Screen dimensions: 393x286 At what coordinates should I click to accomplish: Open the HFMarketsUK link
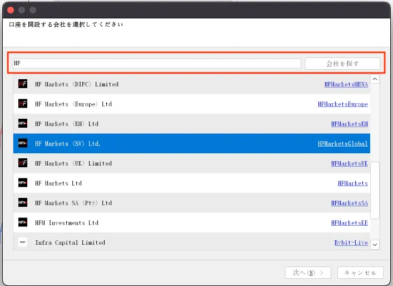(x=350, y=164)
